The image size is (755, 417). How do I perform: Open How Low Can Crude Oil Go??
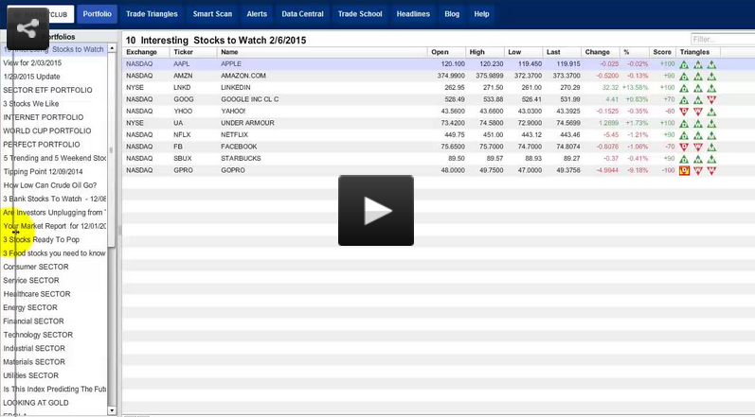49,185
